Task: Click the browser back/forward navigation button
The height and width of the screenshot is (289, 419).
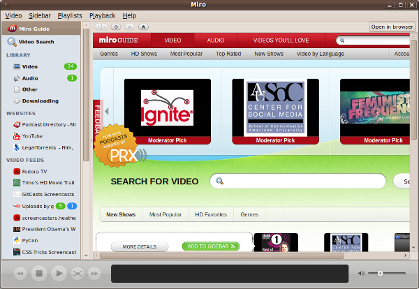Action: pyautogui.click(x=101, y=27)
